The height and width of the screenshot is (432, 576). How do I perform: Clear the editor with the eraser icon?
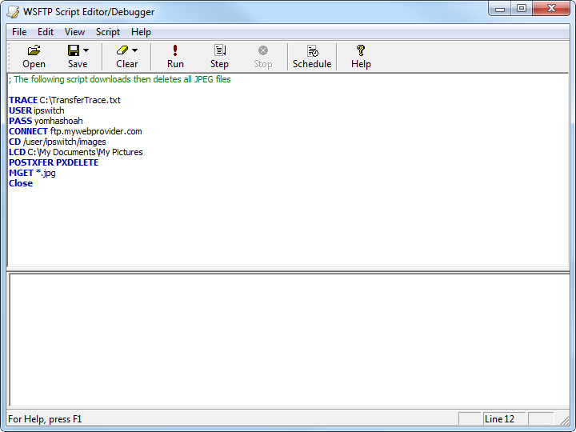(x=122, y=56)
